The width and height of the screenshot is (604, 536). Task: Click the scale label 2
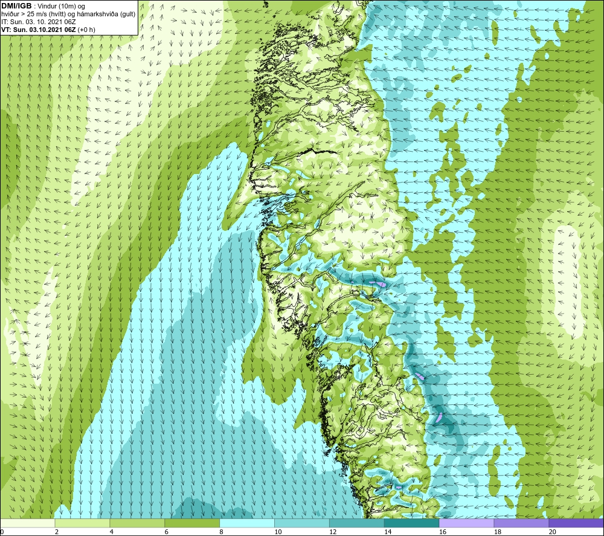tap(57, 532)
